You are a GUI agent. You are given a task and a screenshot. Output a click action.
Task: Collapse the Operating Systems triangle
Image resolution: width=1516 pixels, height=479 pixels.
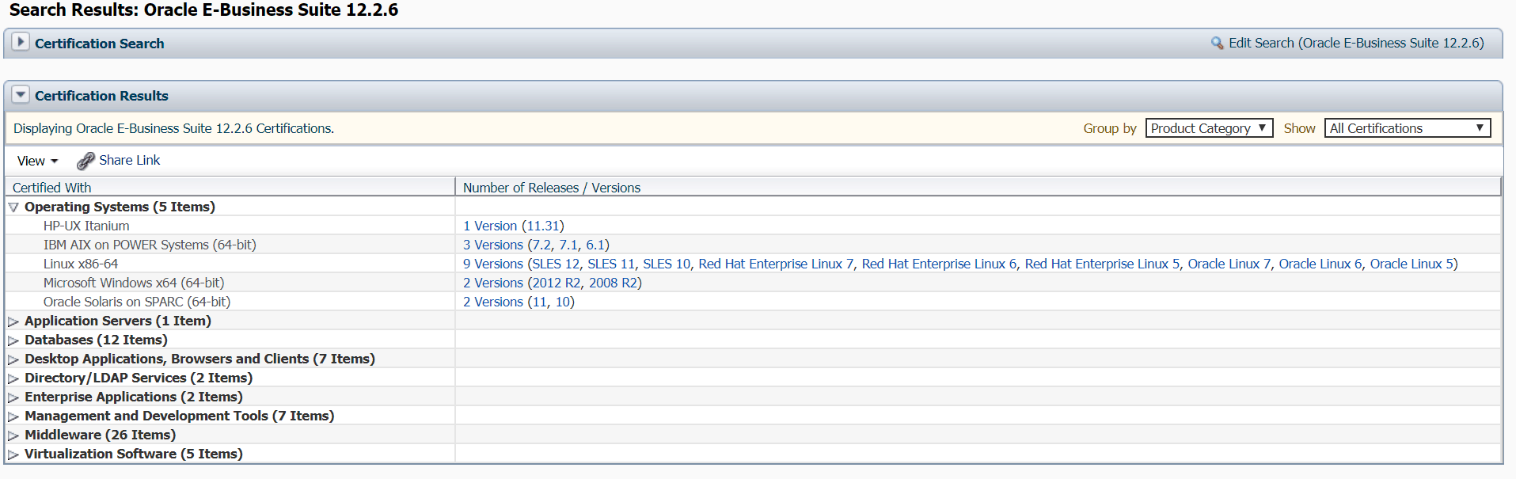pos(13,207)
